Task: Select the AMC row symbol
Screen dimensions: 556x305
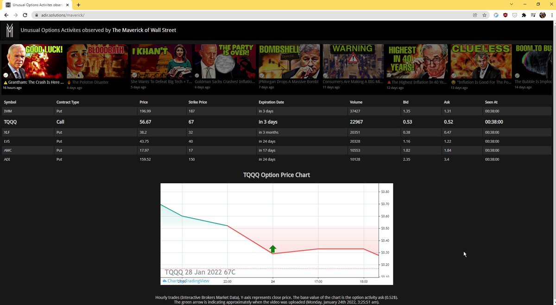Action: [8, 150]
